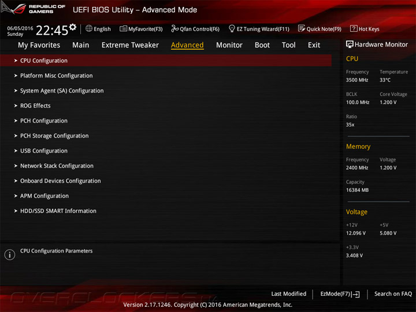This screenshot has height=312, width=416.
Task: Expand the arrow beside APM Configuration
Action: (x=16, y=196)
